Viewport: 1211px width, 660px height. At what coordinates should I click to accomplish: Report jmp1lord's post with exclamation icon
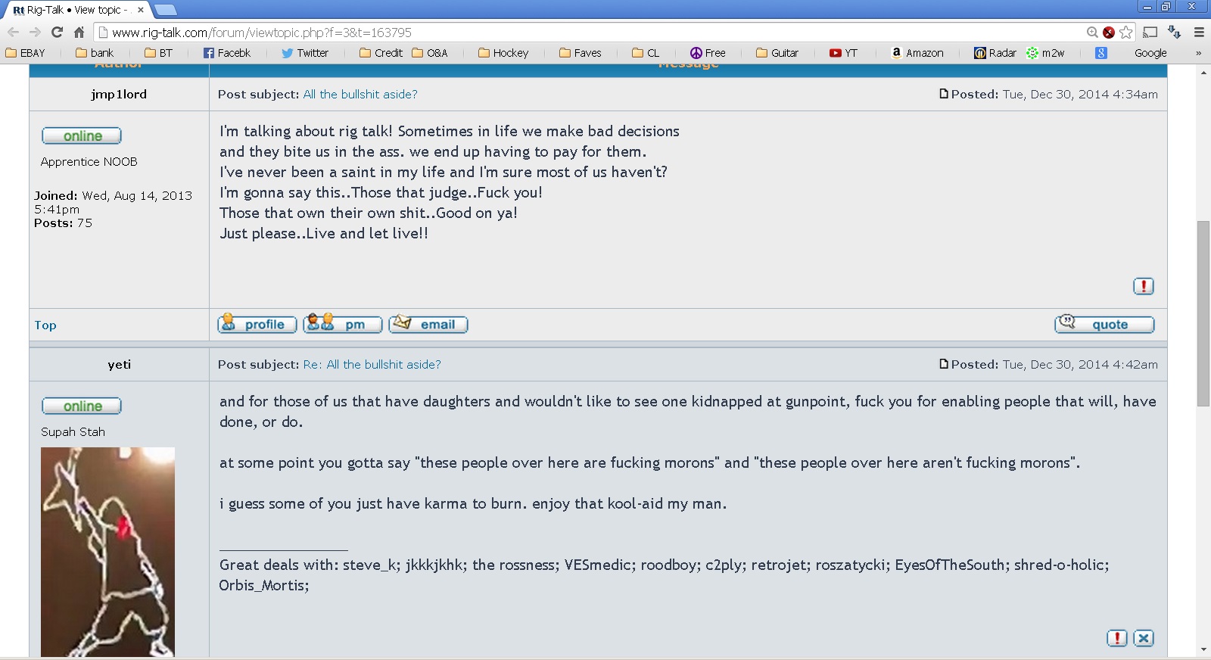point(1144,286)
